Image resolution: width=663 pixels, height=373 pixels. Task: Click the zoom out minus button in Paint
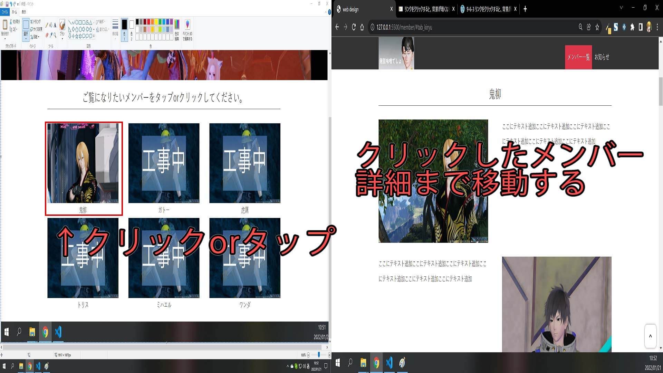click(308, 355)
